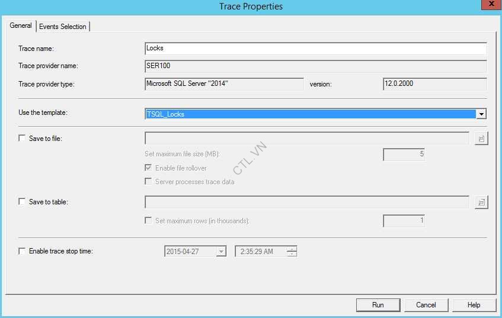
Task: Click the browse icon for Save to file
Action: pyautogui.click(x=481, y=139)
